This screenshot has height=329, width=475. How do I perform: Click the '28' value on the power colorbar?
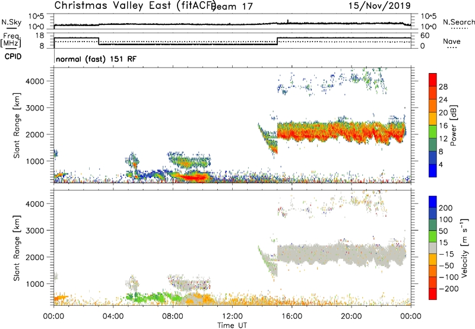pos(443,87)
